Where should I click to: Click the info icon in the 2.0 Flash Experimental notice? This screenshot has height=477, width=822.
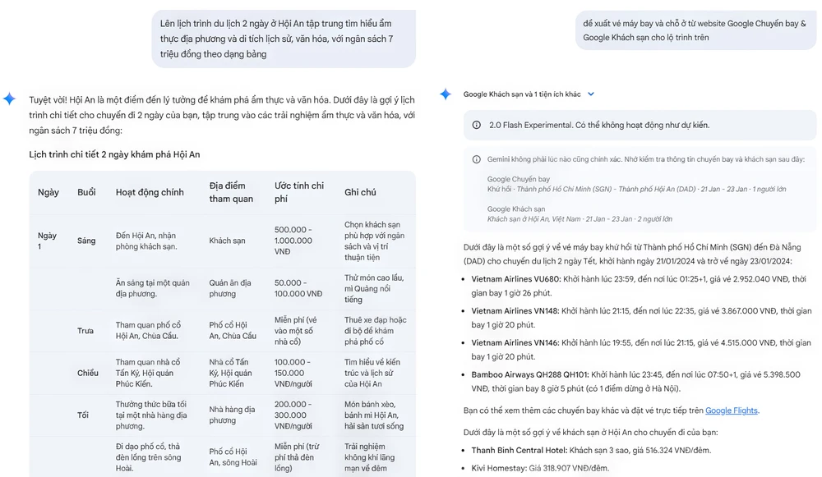tap(477, 126)
